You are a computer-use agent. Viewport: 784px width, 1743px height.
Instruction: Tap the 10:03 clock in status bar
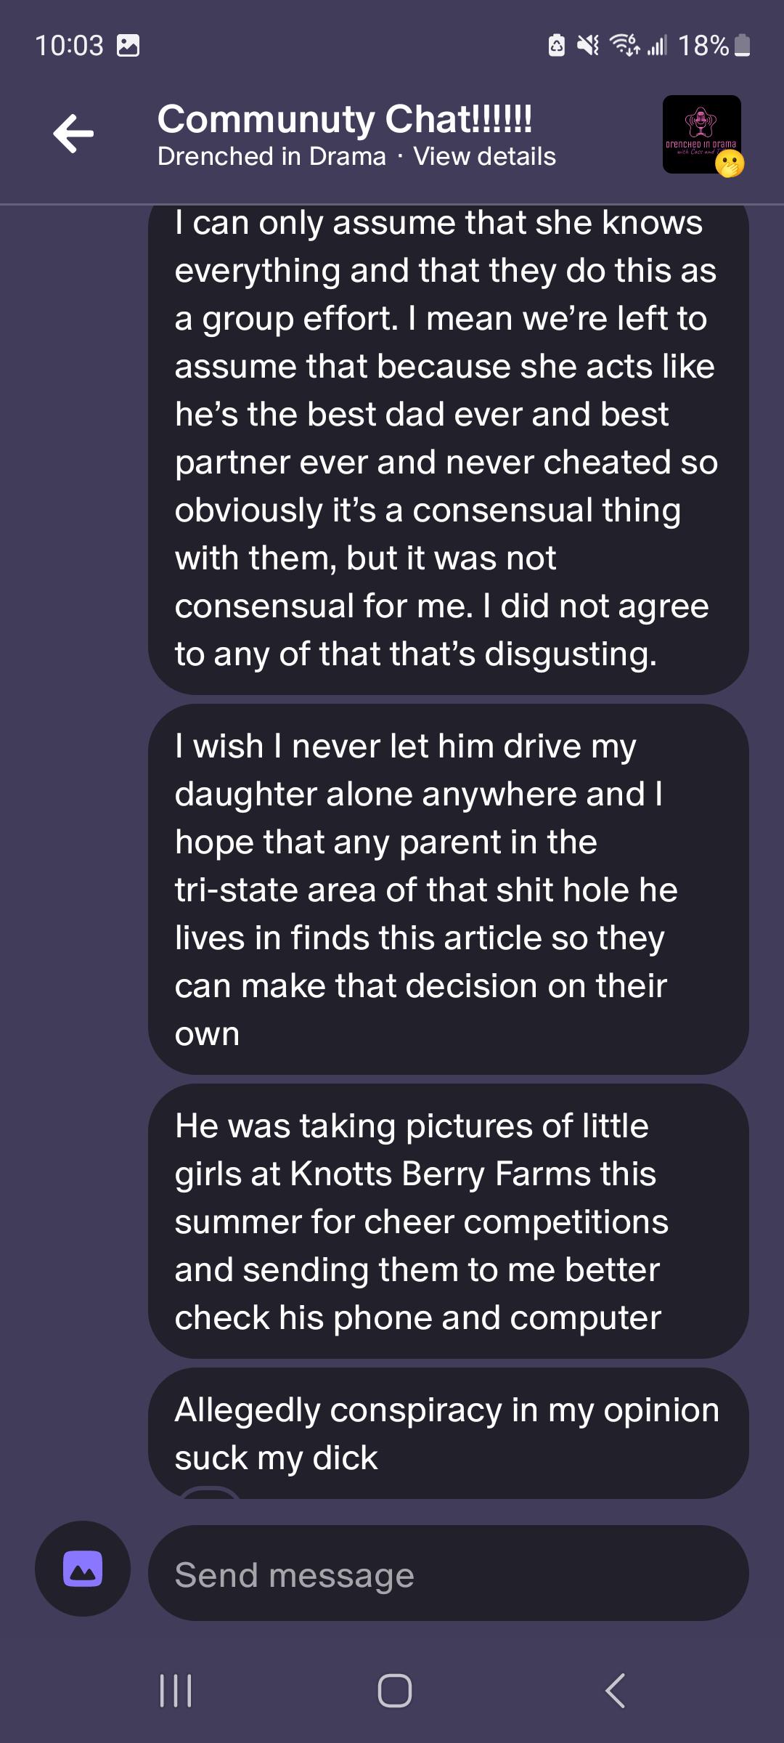[70, 46]
